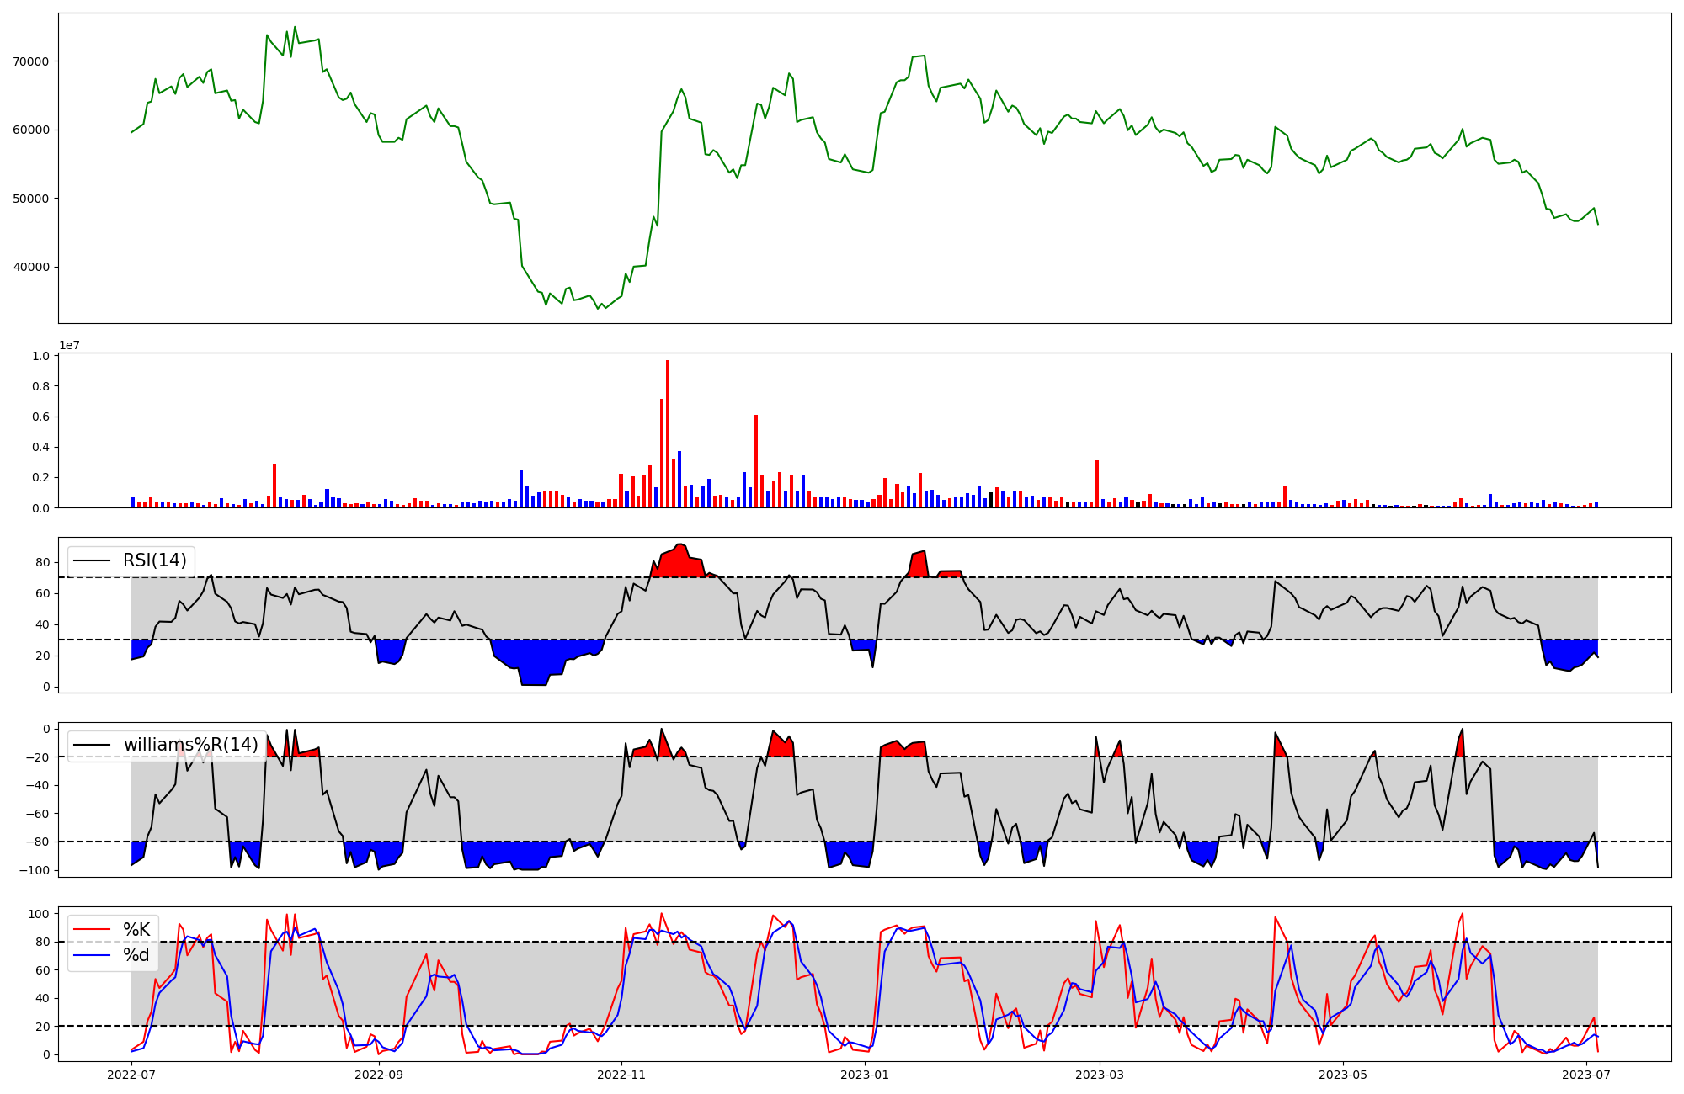Click the 2023-03 x-axis date label
The image size is (1684, 1094).
tap(1100, 1075)
